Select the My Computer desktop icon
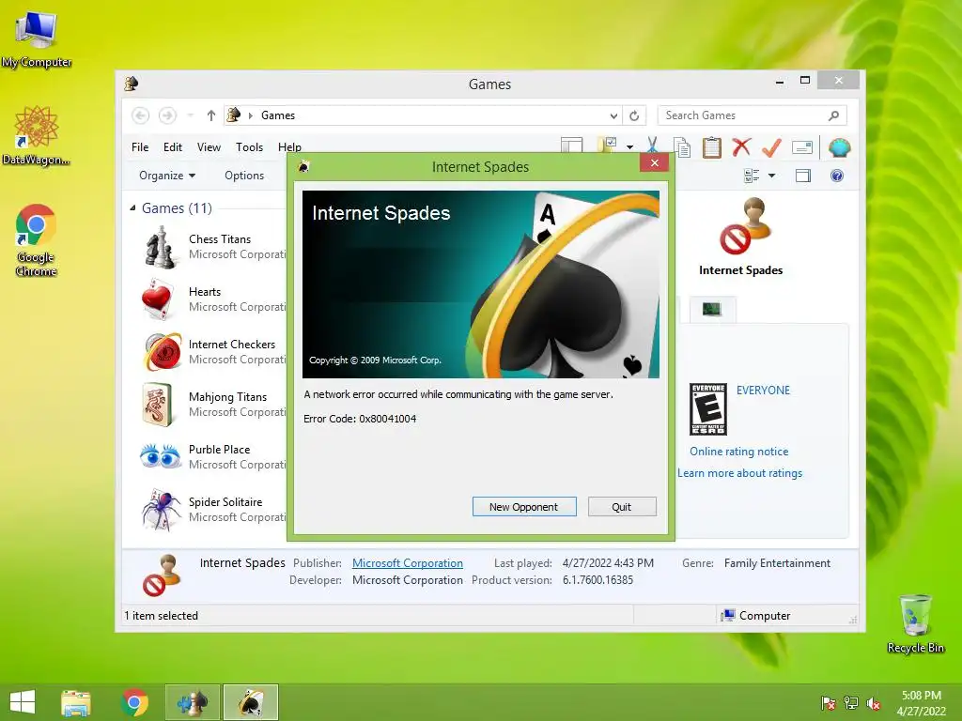Screen dimensions: 962x721 (x=36, y=39)
